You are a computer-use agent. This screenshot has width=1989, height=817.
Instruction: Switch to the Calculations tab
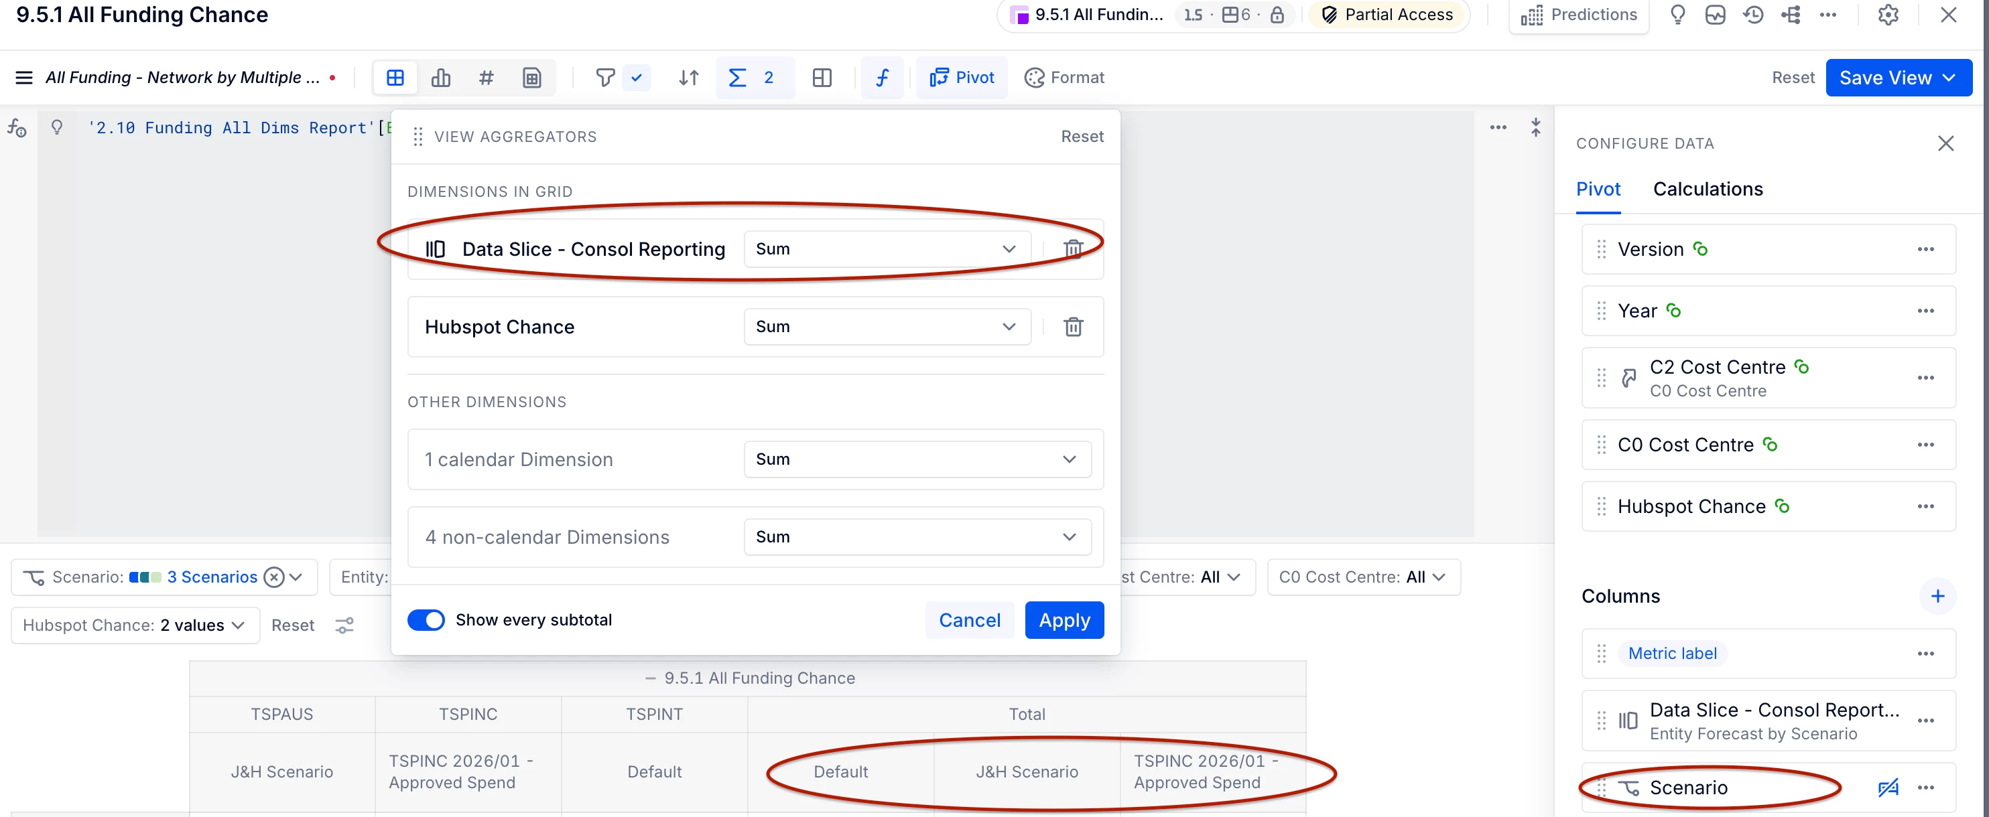click(x=1707, y=189)
